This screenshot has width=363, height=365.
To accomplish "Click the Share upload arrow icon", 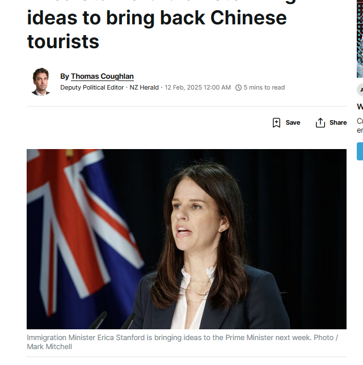I will click(320, 122).
